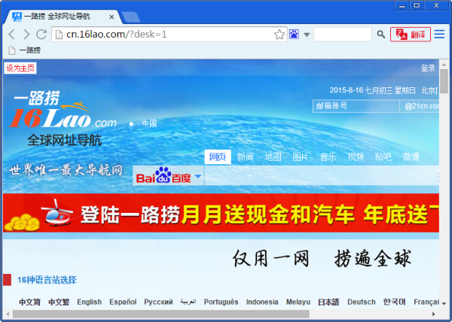This screenshot has width=452, height=322.
Task: Click the 设为主页 button
Action: pos(20,68)
